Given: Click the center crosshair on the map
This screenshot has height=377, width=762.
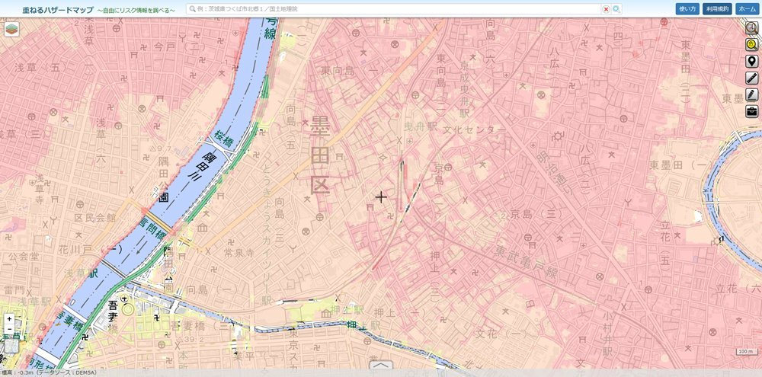Looking at the screenshot, I should pyautogui.click(x=381, y=197).
